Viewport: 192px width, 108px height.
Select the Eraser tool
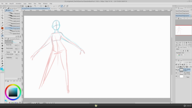(2, 46)
